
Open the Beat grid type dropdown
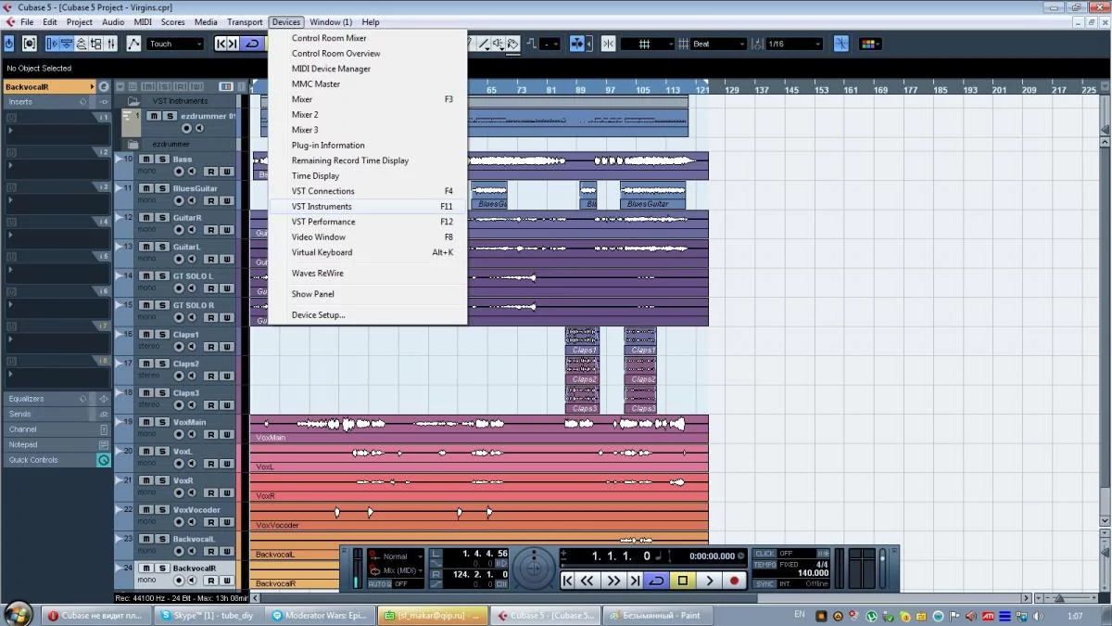719,44
